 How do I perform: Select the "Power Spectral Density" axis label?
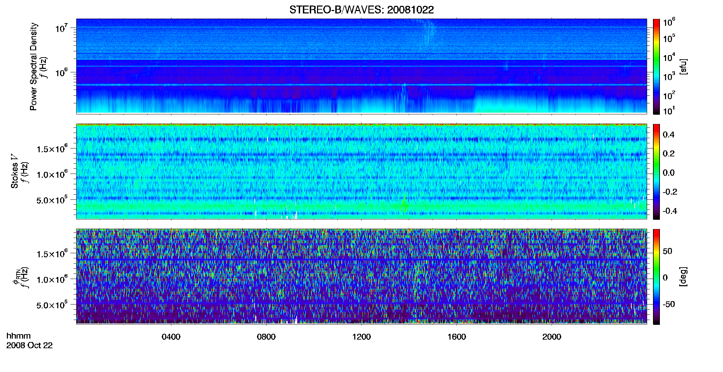pos(33,66)
